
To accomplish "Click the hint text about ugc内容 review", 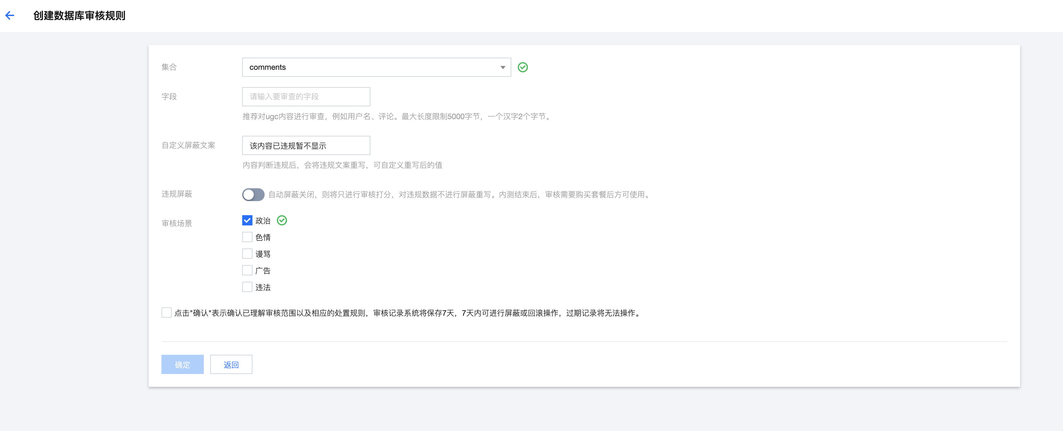I will (x=398, y=117).
